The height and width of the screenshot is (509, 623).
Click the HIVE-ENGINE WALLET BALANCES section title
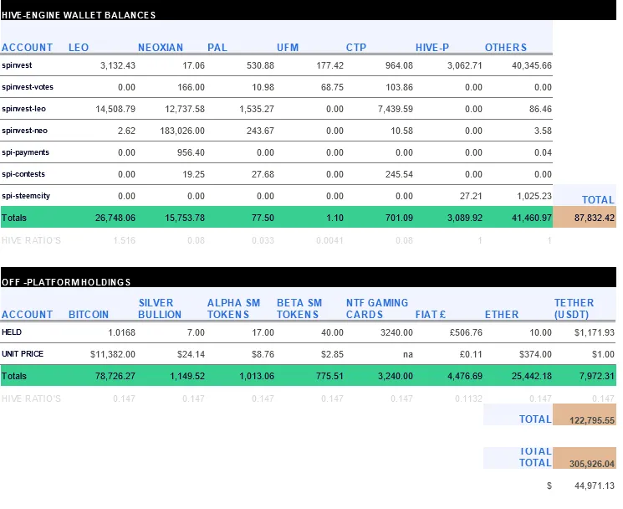[x=79, y=15]
